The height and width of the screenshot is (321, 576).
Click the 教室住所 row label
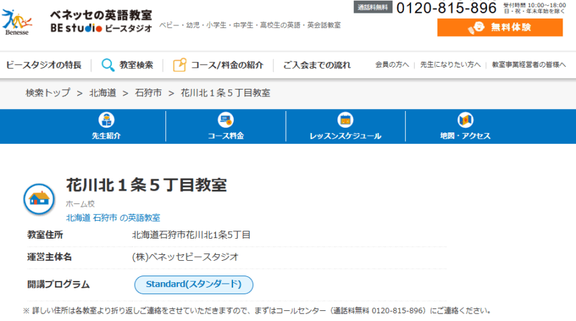[x=45, y=235]
